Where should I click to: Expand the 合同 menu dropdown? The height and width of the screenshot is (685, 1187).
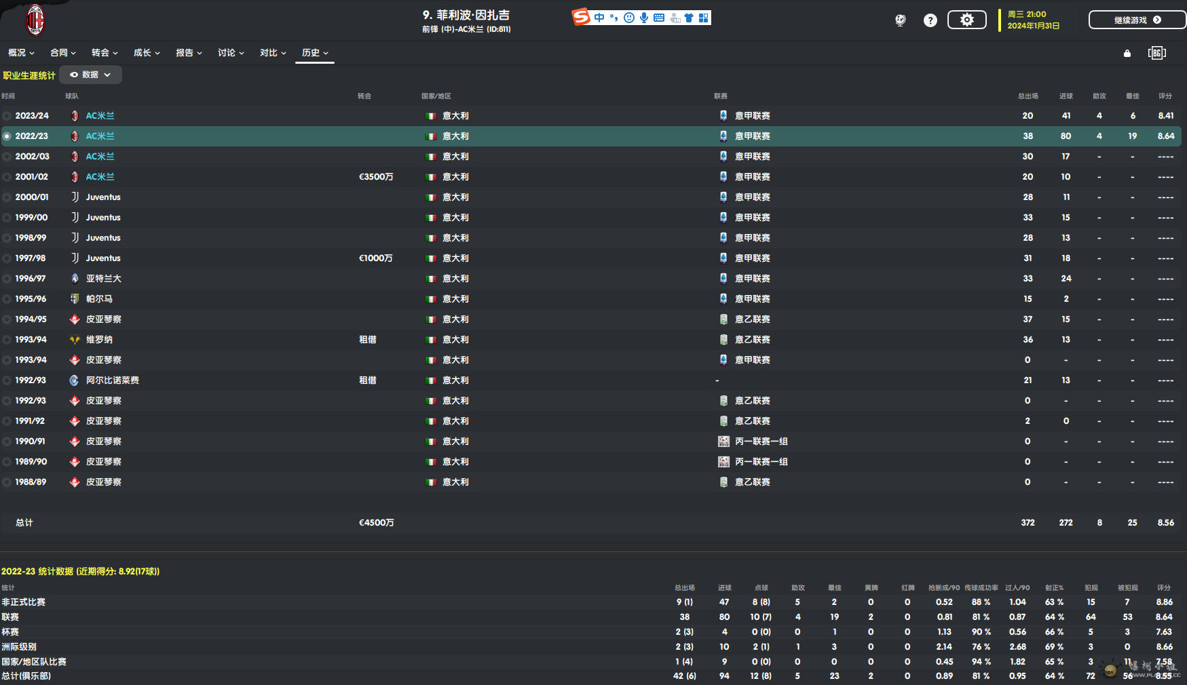(63, 53)
